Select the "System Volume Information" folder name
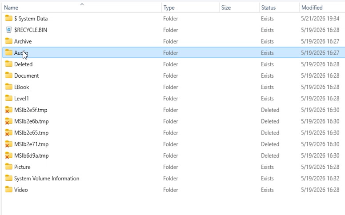This screenshot has width=345, height=215. (x=47, y=178)
